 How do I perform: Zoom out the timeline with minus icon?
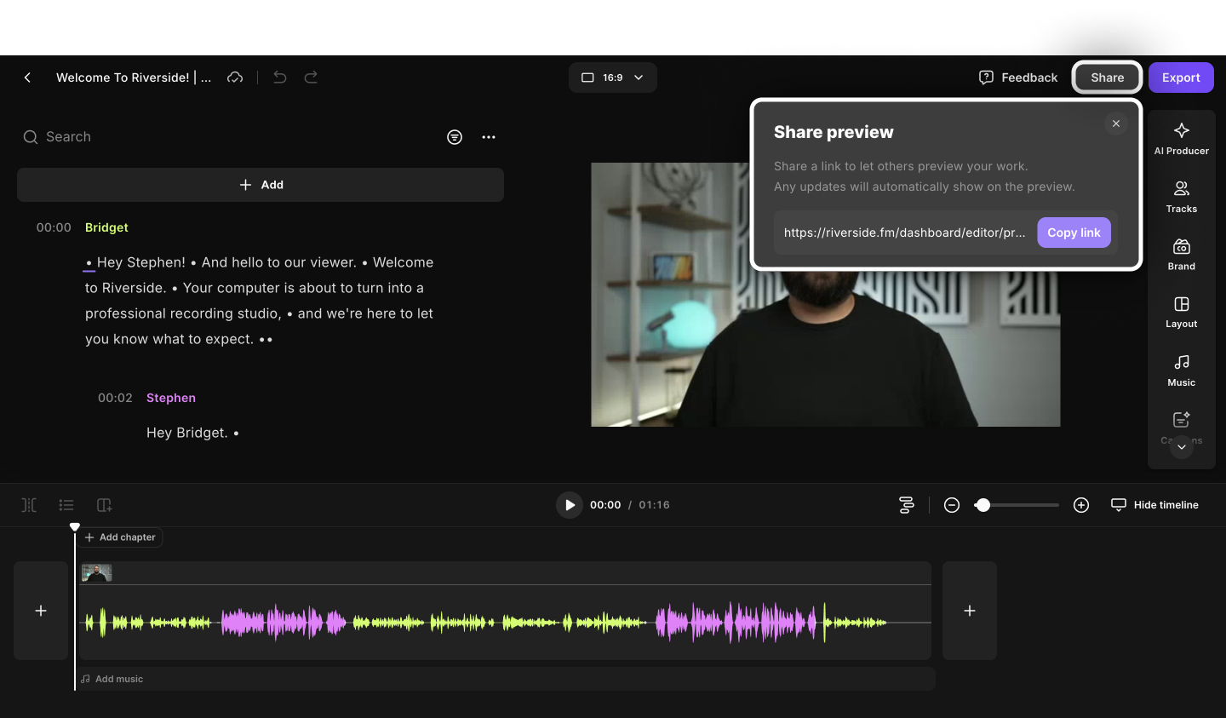tap(952, 505)
